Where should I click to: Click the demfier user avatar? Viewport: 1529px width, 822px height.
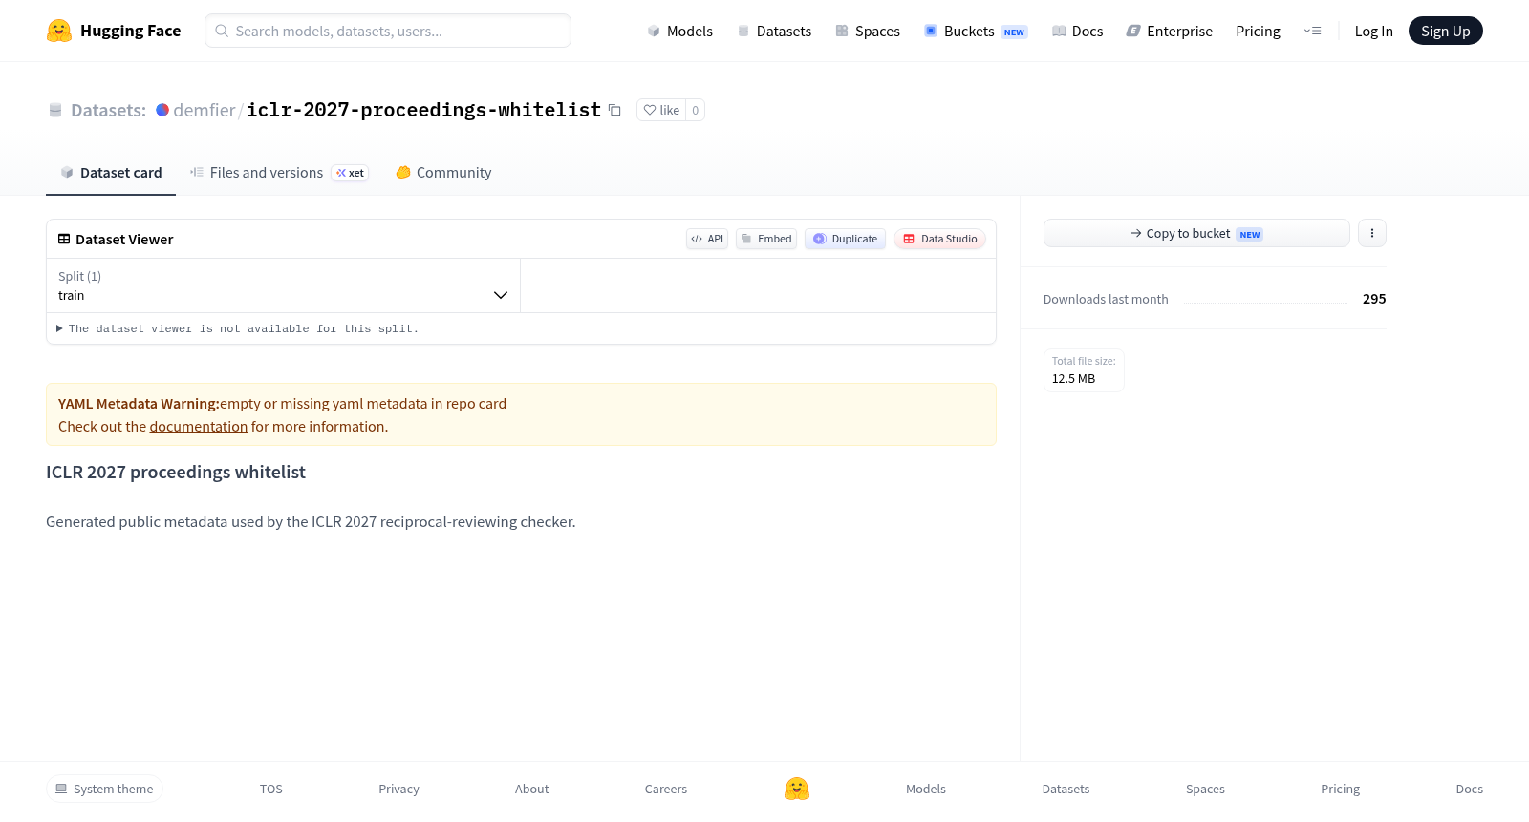(162, 110)
